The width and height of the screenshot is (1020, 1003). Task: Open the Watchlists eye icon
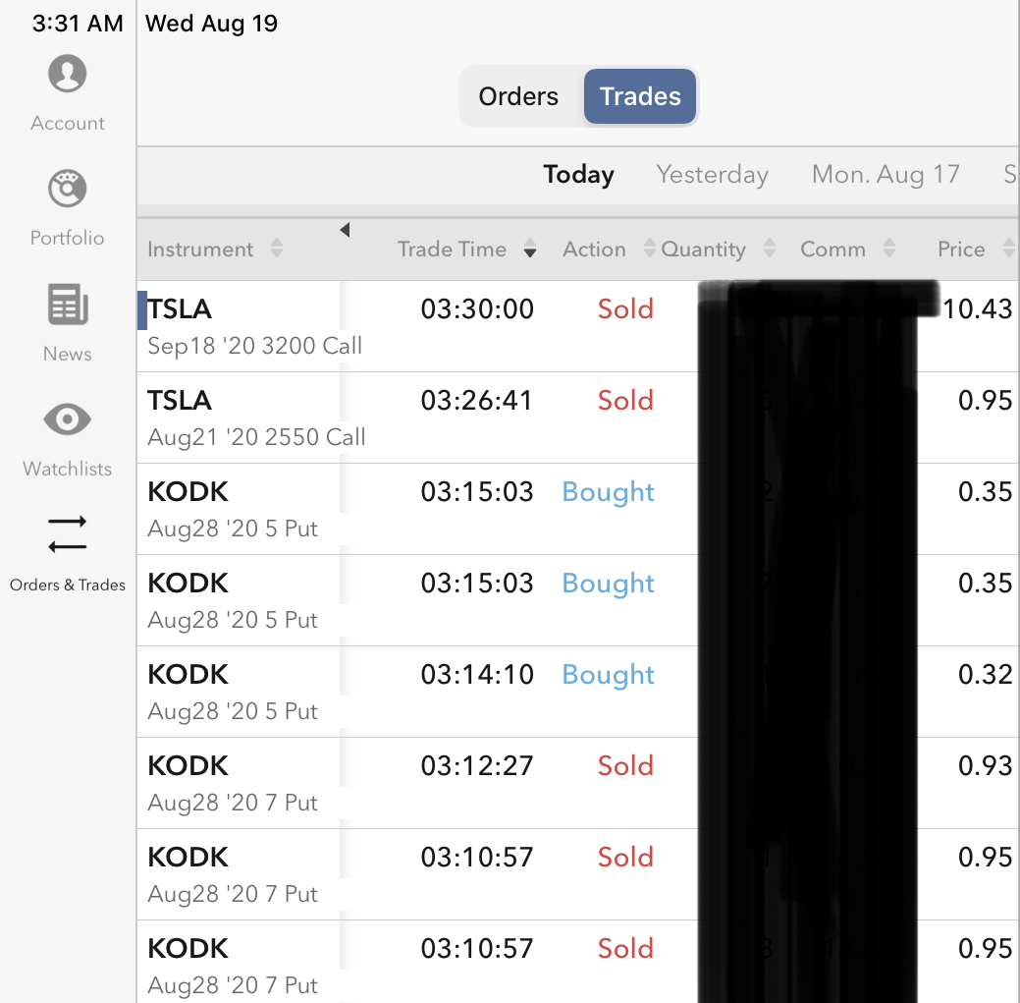point(67,420)
